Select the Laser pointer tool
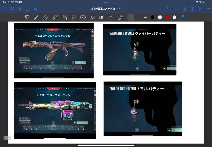This screenshot has width=212, height=147. (x=120, y=17)
